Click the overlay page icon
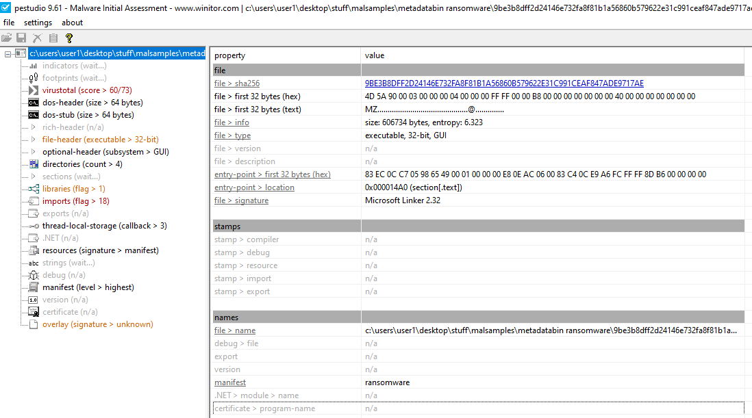The width and height of the screenshot is (752, 418). click(34, 325)
